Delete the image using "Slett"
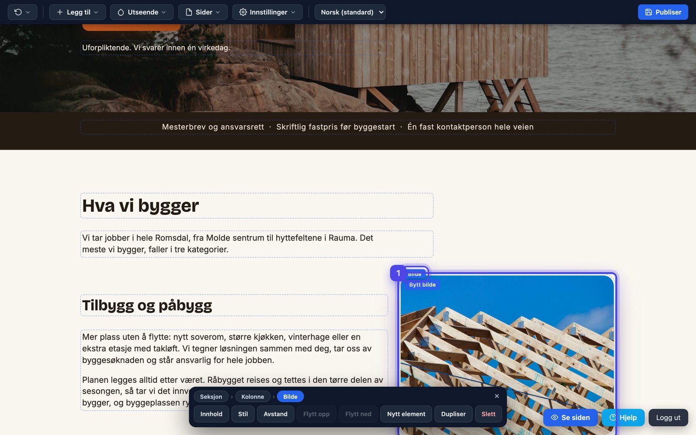 [489, 414]
